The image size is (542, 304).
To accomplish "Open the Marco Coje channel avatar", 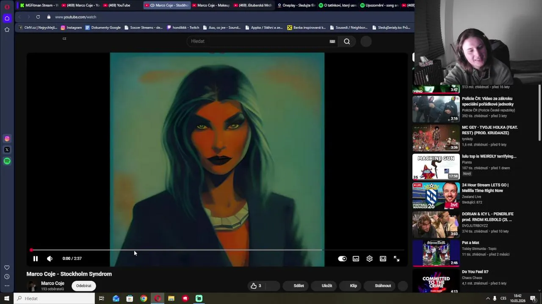I will [32, 286].
